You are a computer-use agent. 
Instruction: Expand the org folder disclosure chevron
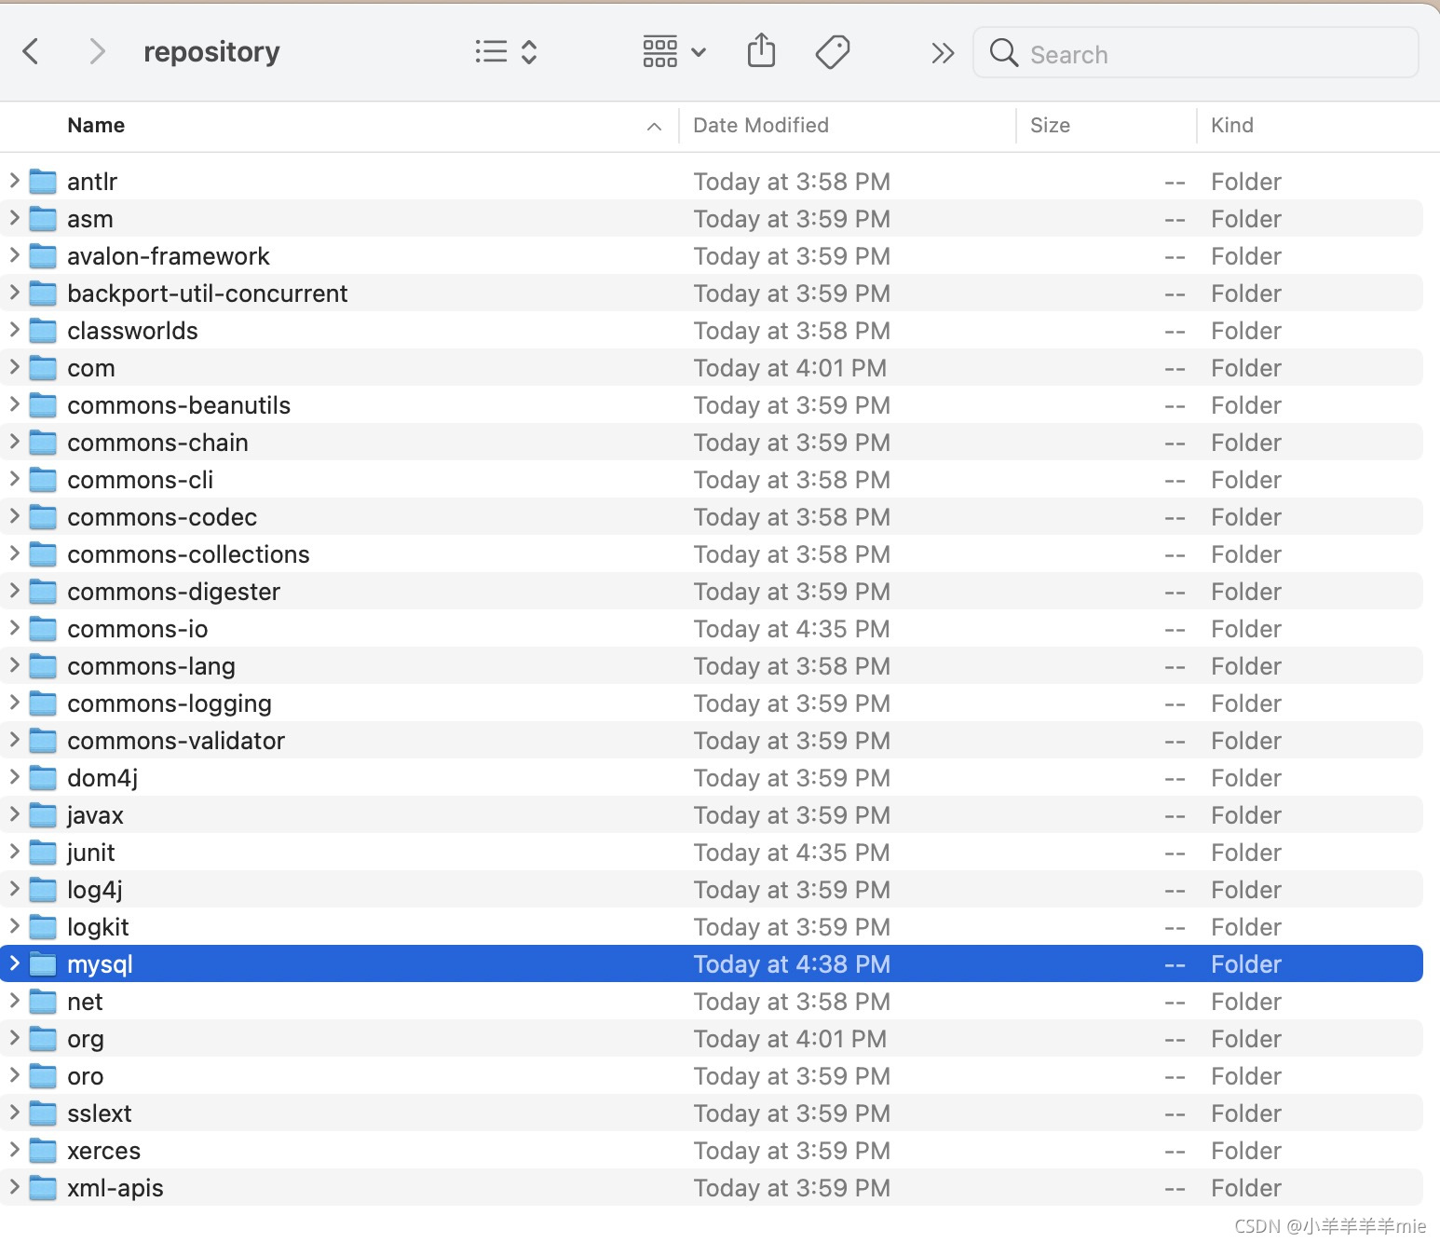tap(14, 1037)
